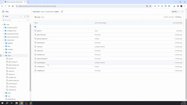
Task: Copy path using the breadcrumb copy icon
Action: 62,12
